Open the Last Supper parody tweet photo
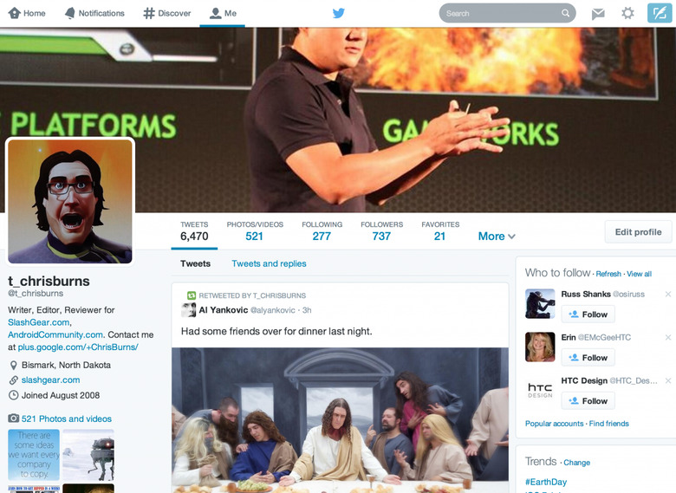 point(340,420)
